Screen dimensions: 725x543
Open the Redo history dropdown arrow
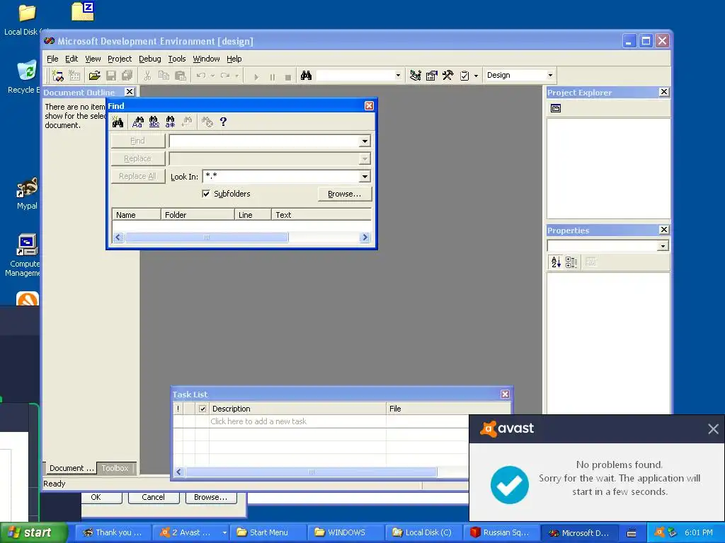[236, 76]
